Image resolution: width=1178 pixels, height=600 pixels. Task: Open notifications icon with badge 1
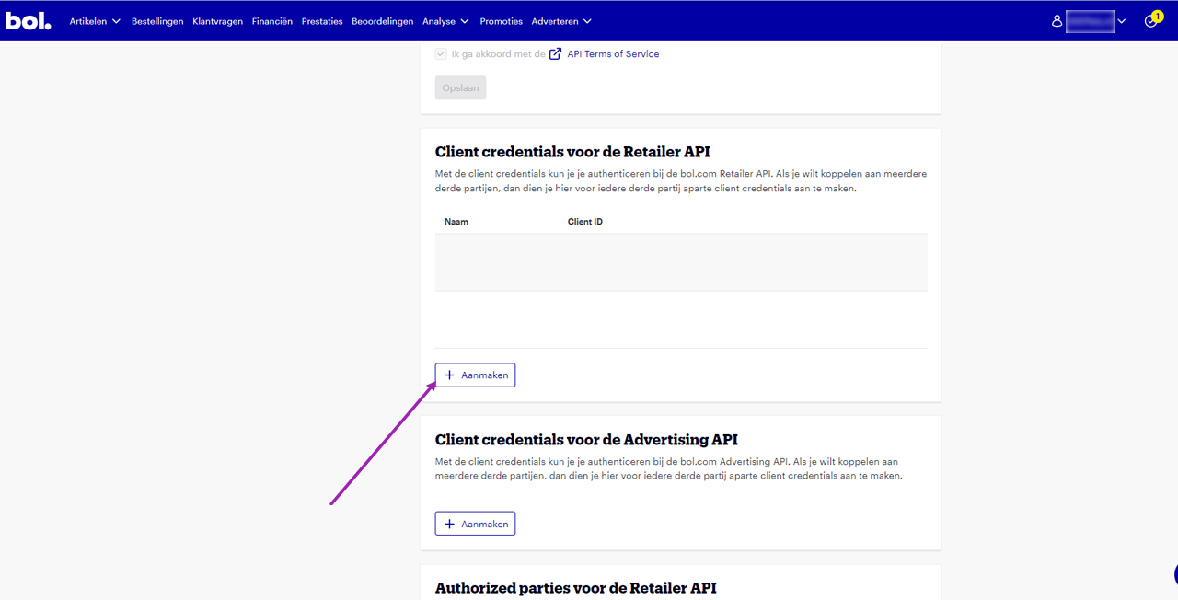click(x=1152, y=20)
